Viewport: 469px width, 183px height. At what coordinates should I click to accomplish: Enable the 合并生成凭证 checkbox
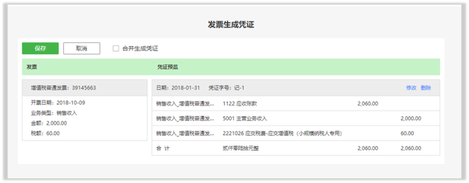pyautogui.click(x=116, y=49)
